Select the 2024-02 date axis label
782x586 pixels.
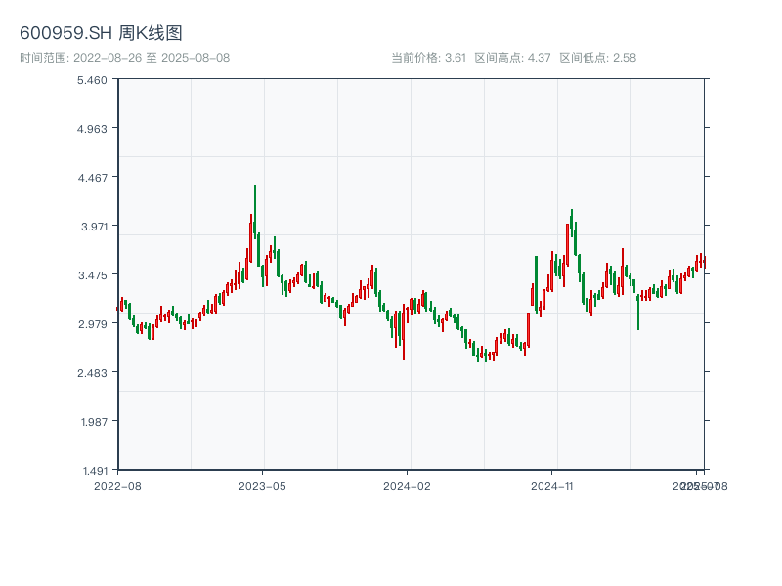tap(408, 485)
